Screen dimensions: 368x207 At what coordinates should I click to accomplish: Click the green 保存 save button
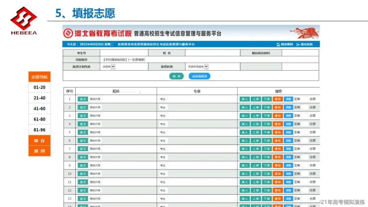(176, 76)
